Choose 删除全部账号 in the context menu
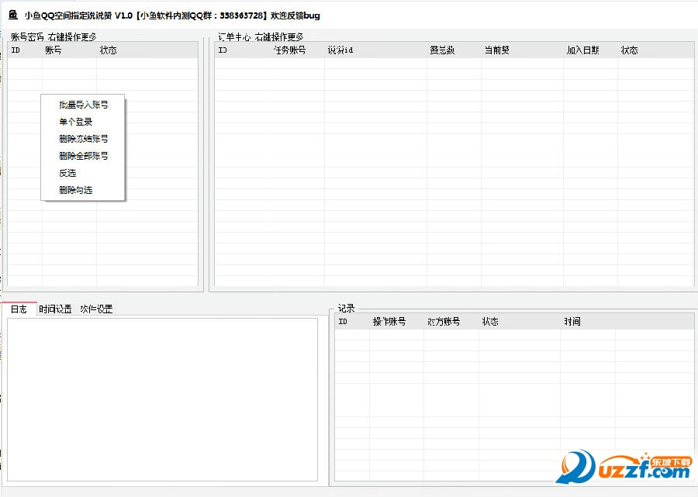 [x=83, y=156]
